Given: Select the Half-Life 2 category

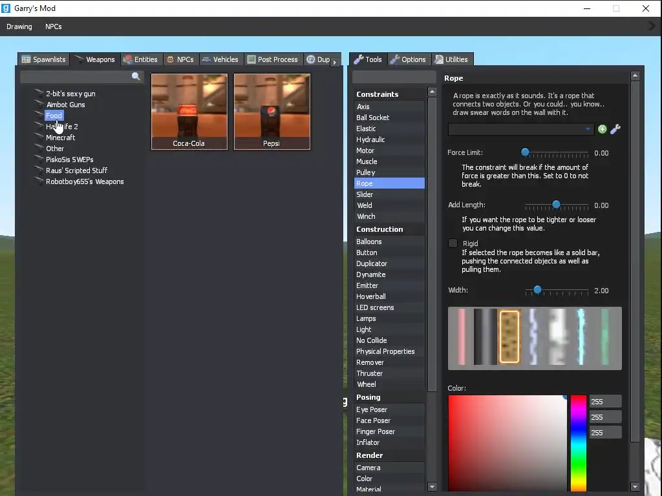Looking at the screenshot, I should pos(62,127).
